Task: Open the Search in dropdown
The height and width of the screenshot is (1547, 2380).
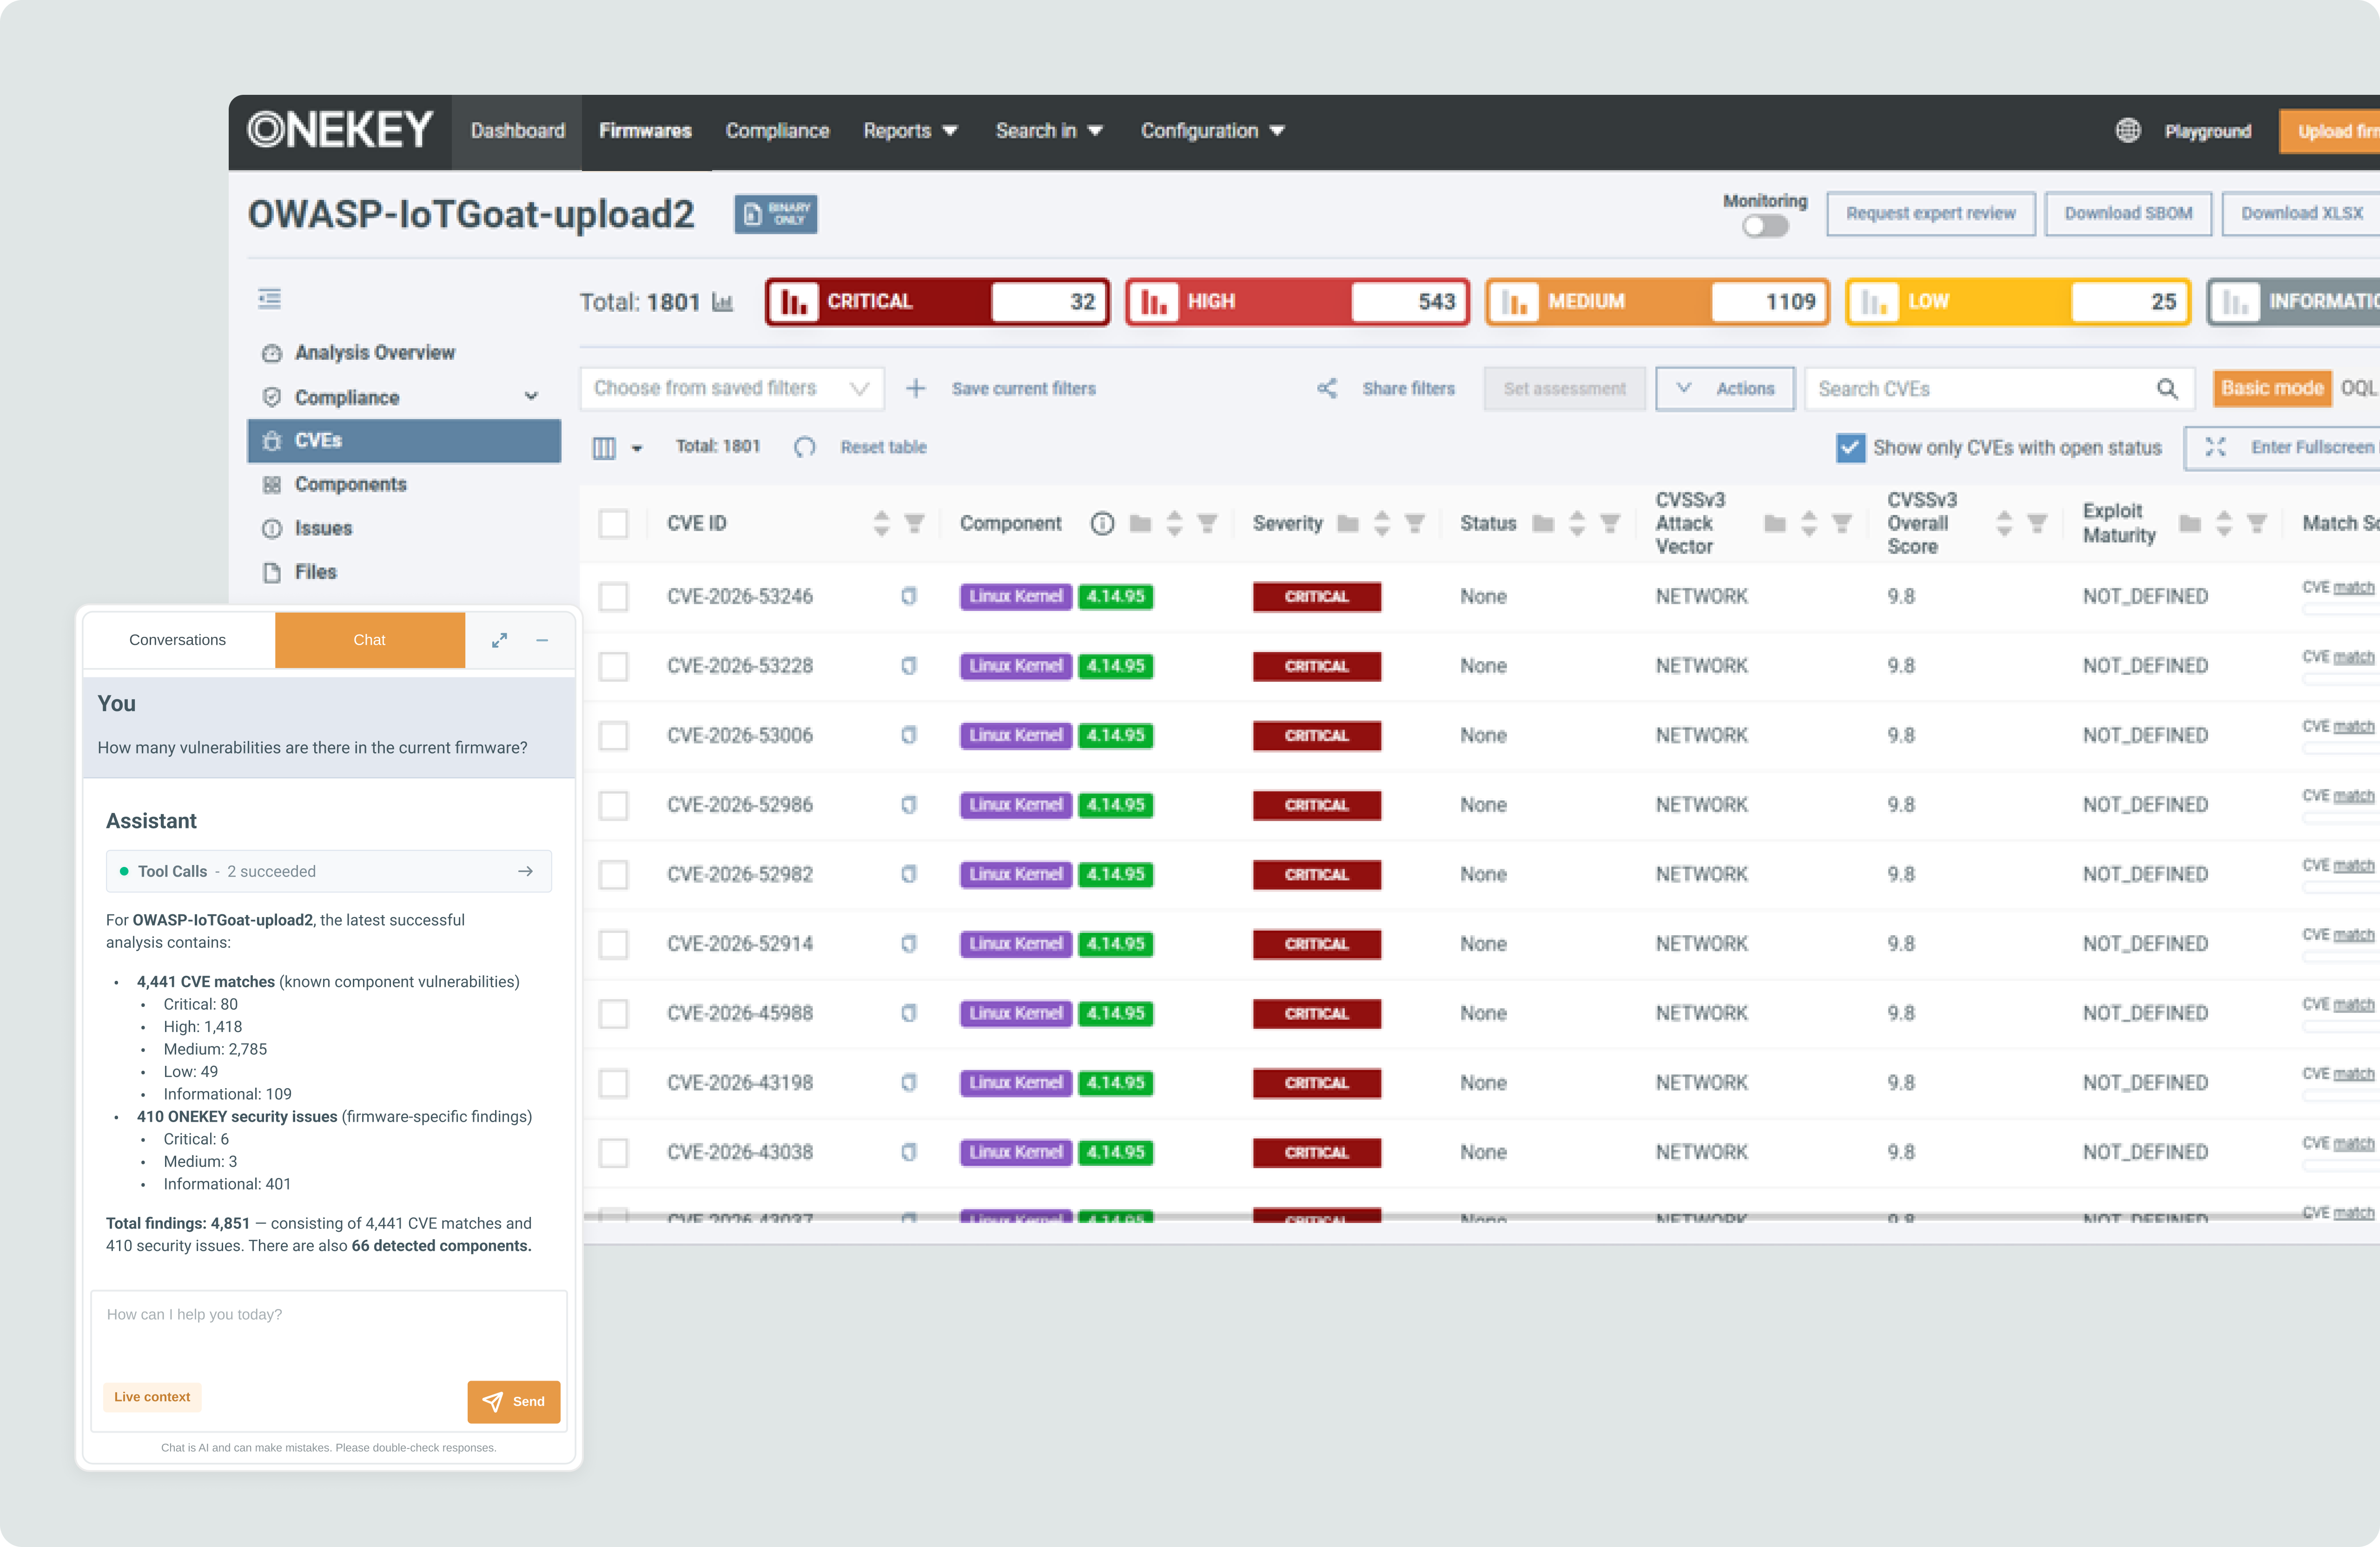Action: (1049, 131)
